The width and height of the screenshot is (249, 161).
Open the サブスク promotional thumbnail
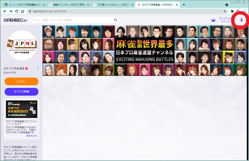click(x=22, y=109)
